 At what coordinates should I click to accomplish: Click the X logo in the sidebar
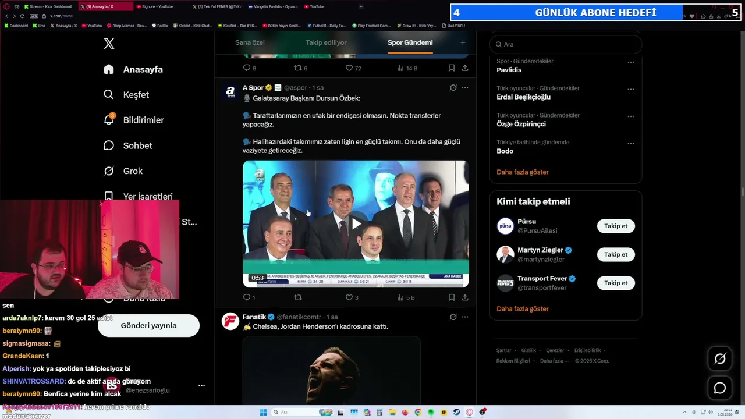click(109, 43)
